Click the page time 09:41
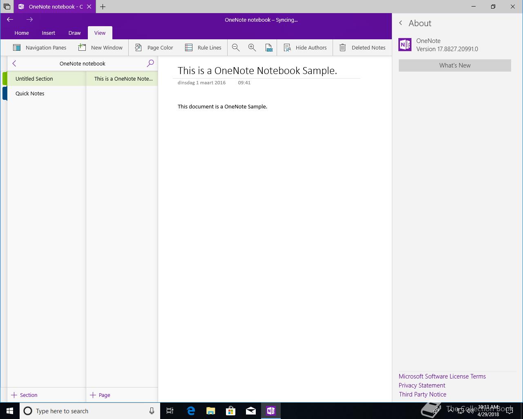The height and width of the screenshot is (419, 523). coord(244,83)
